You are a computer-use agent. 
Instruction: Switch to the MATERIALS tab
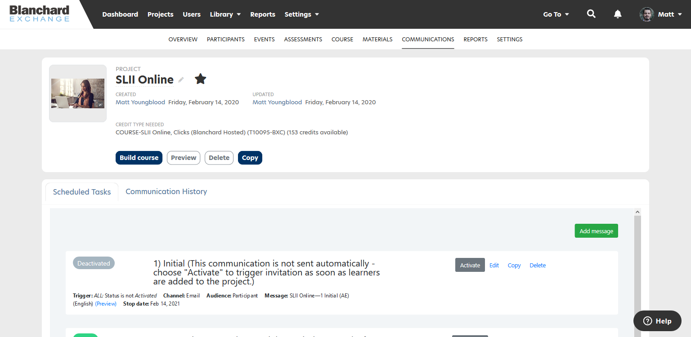(x=377, y=40)
